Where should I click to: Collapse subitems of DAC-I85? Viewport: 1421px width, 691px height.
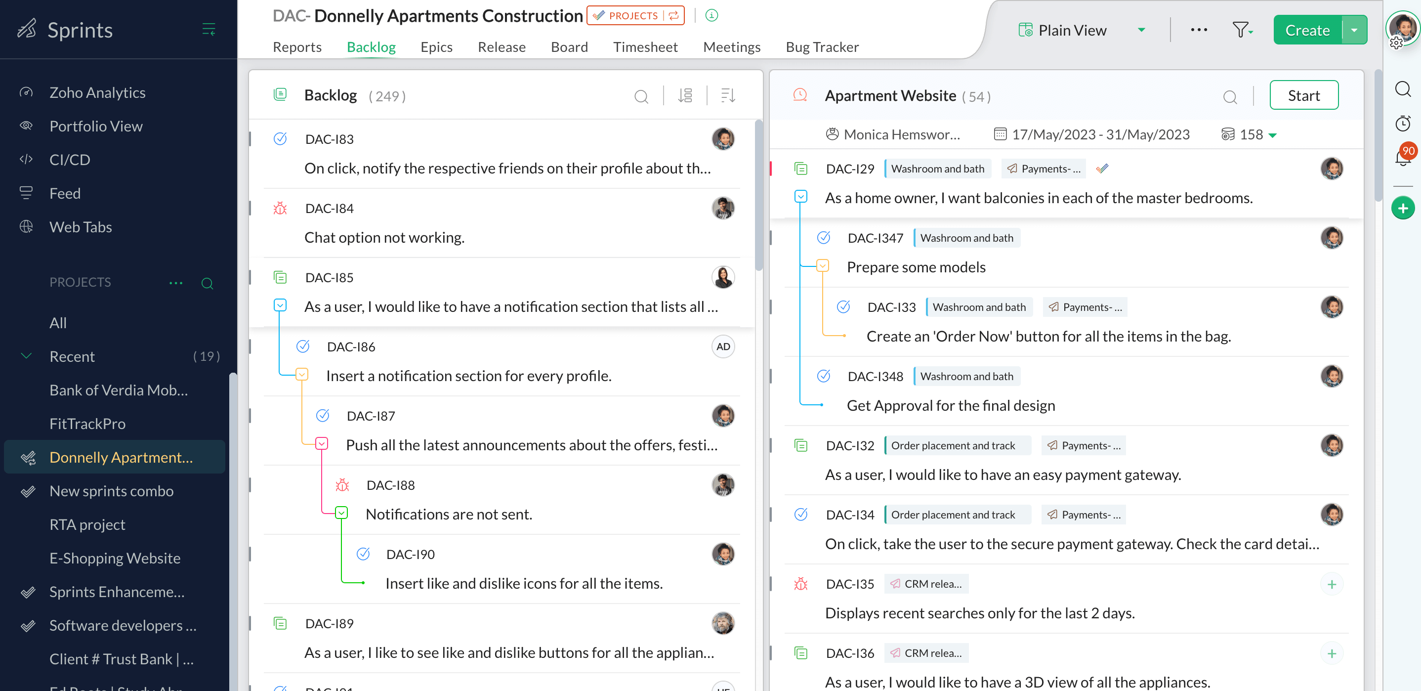point(280,304)
